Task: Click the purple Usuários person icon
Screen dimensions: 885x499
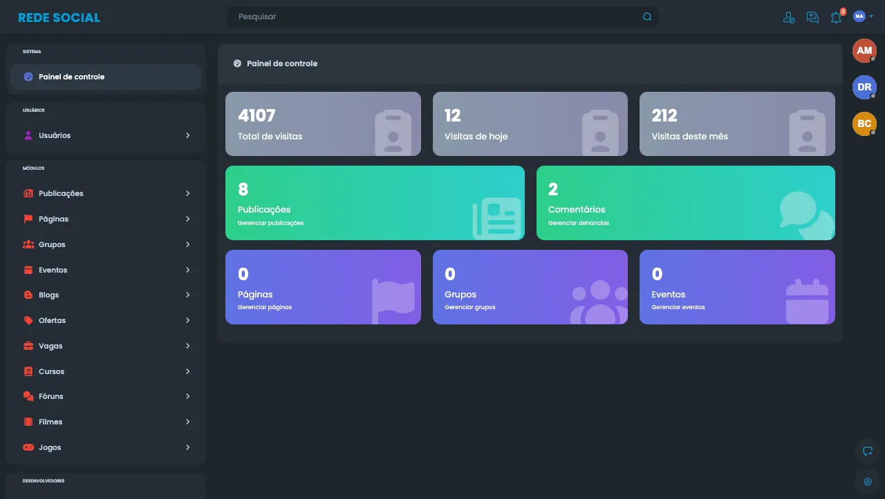Action: (28, 135)
